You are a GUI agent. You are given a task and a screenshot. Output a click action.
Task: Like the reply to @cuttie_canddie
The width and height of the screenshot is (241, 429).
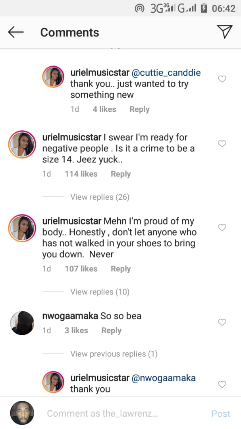tap(222, 79)
